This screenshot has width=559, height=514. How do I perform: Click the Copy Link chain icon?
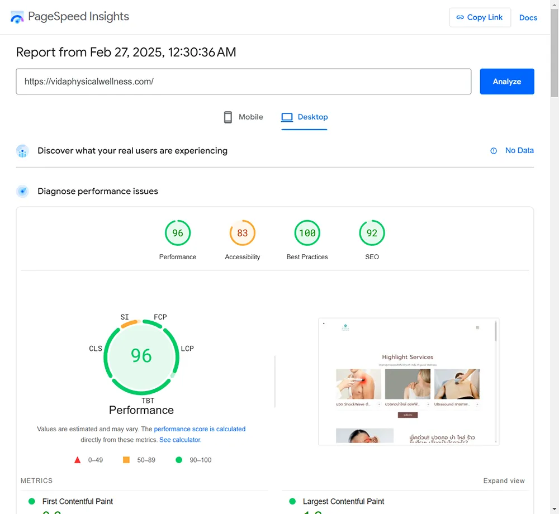(460, 17)
